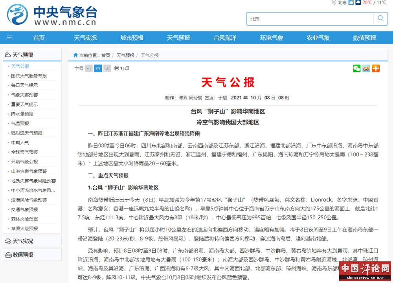Collapse the 天气预报 sidebar section
The height and width of the screenshot is (283, 393).
(x=23, y=55)
